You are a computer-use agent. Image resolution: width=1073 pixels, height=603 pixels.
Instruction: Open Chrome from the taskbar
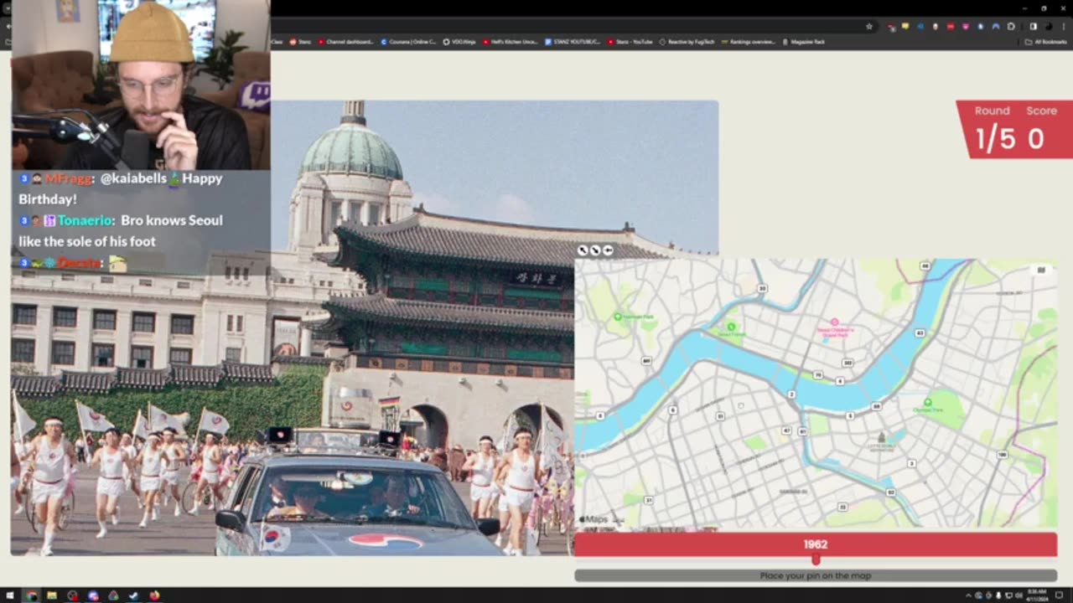(x=31, y=595)
